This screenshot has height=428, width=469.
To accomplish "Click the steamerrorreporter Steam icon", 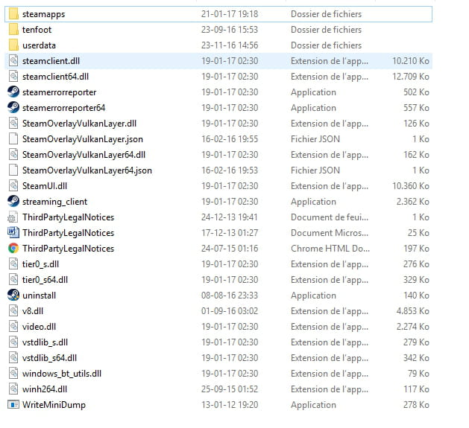I will click(13, 92).
